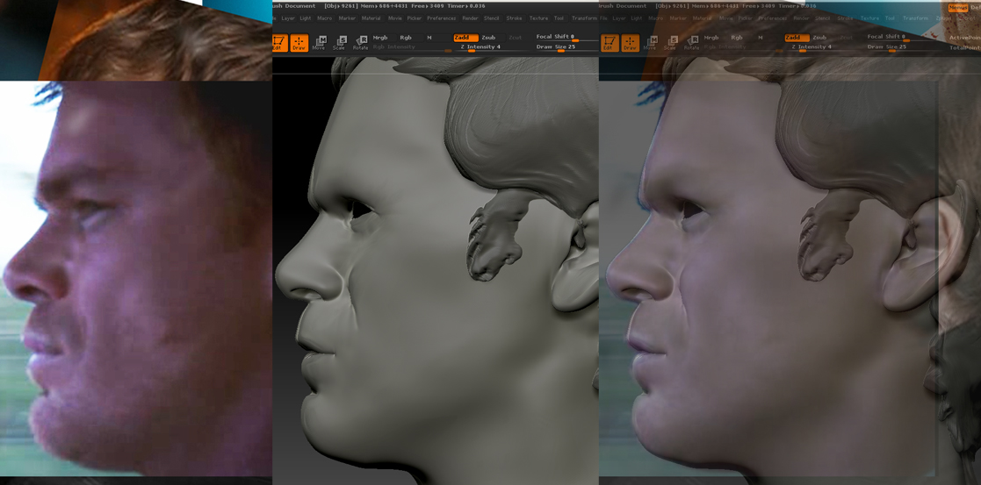Open Layer menu in middle ZBrush panel
Viewport: 981px width, 485px height.
click(288, 18)
